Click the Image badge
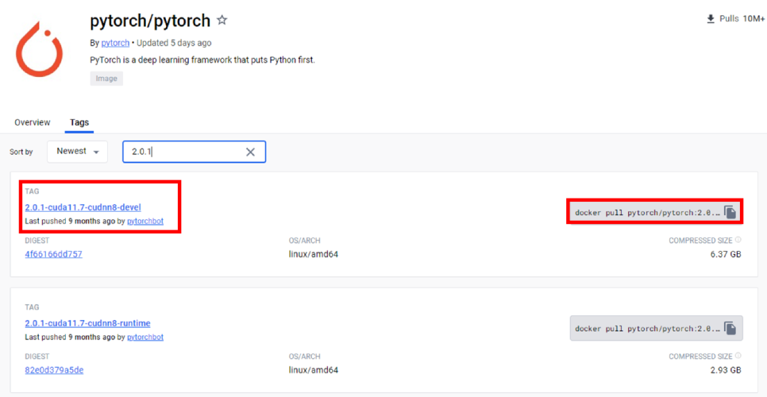Screen dimensions: 767x397 tap(106, 79)
